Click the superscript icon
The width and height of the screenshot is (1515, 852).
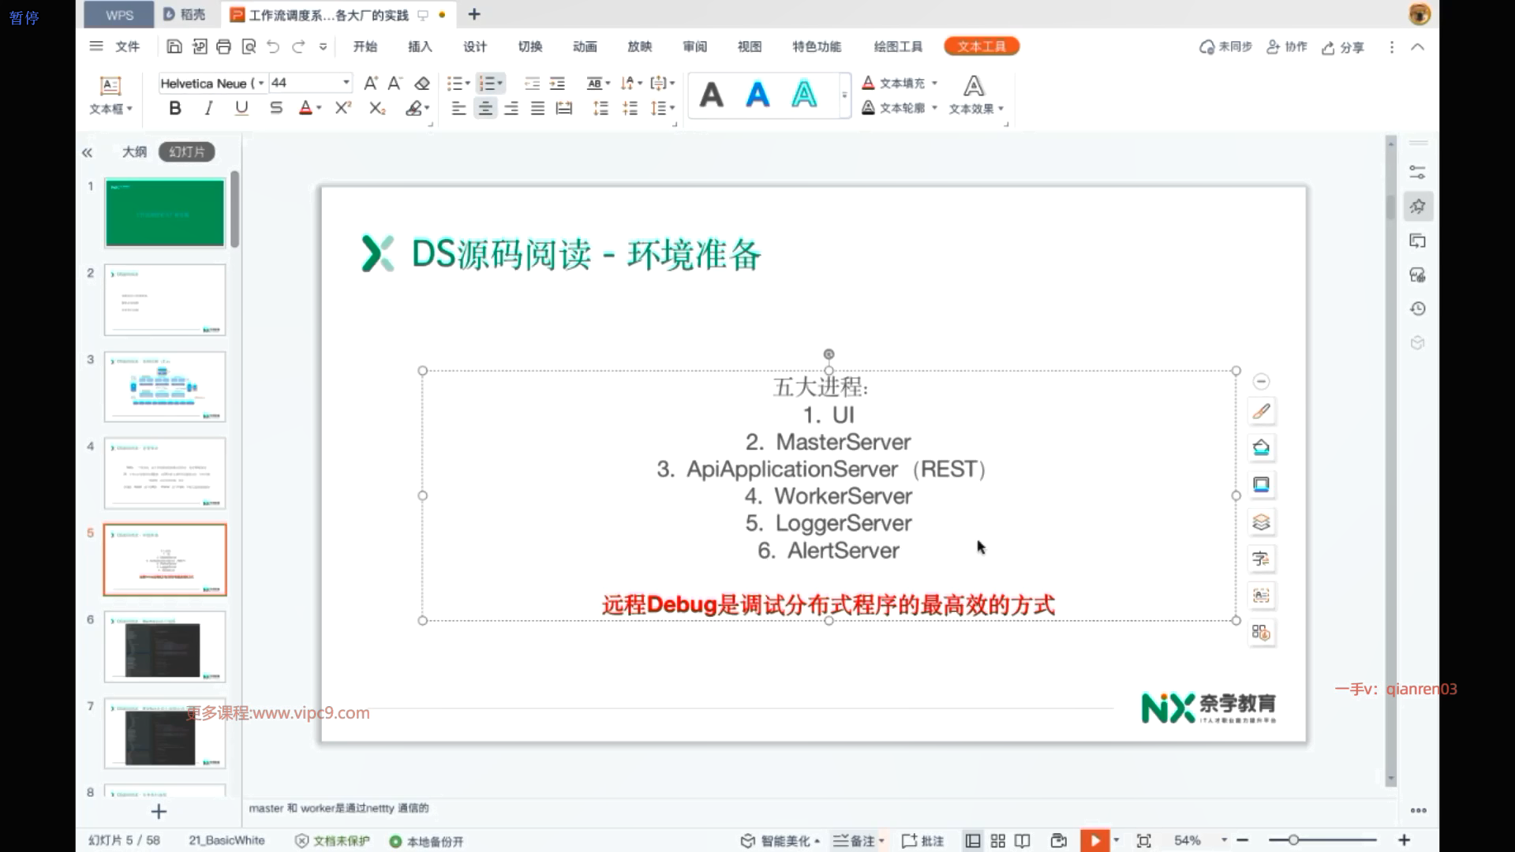(x=342, y=108)
